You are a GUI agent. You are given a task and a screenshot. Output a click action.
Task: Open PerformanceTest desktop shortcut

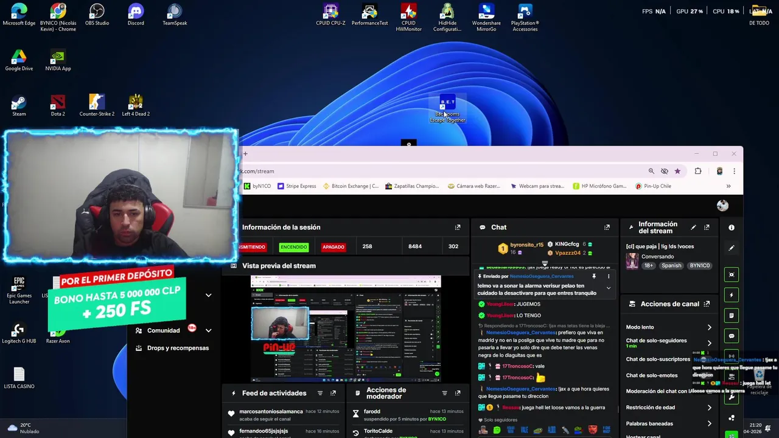[369, 15]
